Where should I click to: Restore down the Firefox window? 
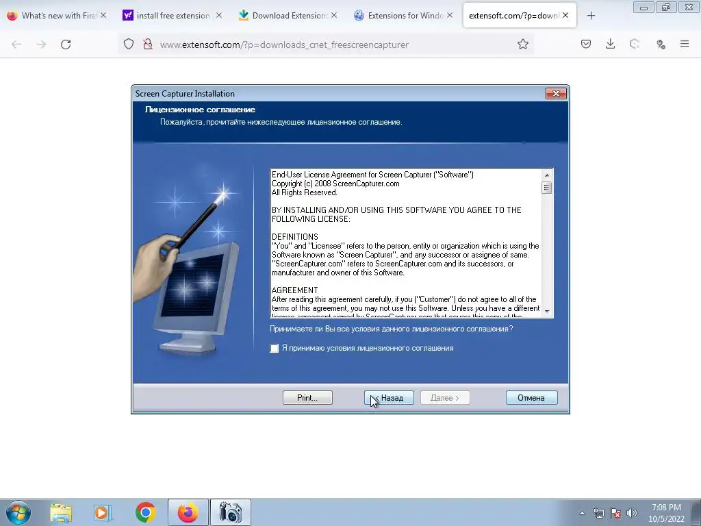tap(666, 7)
